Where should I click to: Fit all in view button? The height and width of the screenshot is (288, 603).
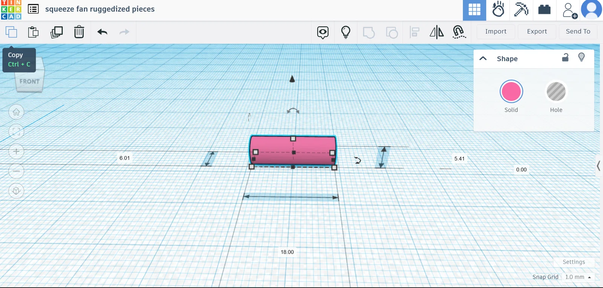click(x=16, y=132)
